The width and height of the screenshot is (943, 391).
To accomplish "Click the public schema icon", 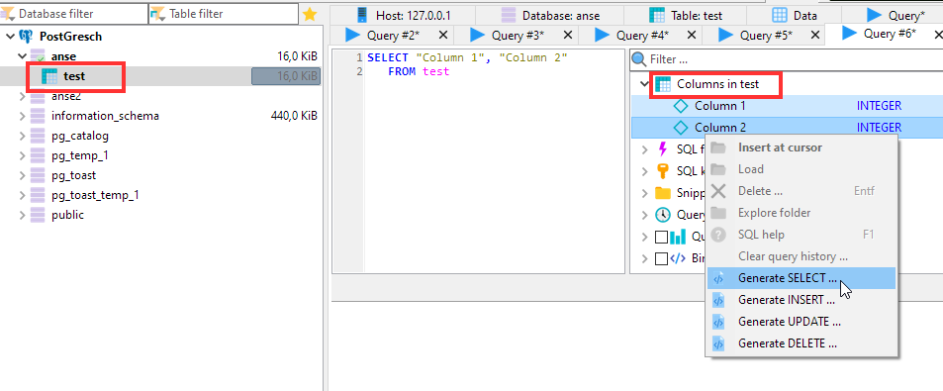I will tap(38, 216).
